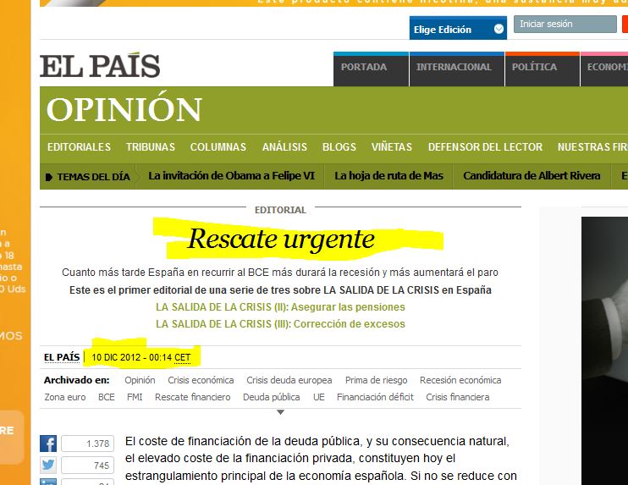Viewport: 628px width, 485px height.
Task: Click the date 10 DIC 2012 - 00:14
Action: (x=132, y=357)
